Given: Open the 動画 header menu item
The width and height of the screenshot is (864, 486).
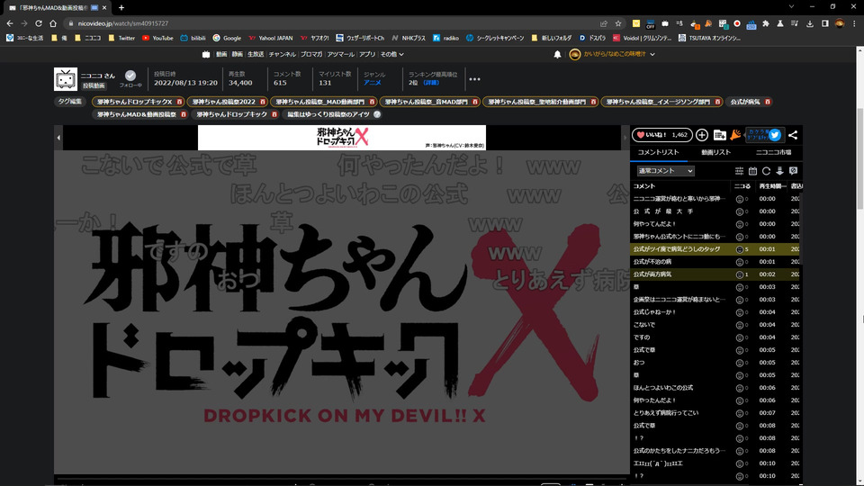Looking at the screenshot, I should click(x=221, y=55).
